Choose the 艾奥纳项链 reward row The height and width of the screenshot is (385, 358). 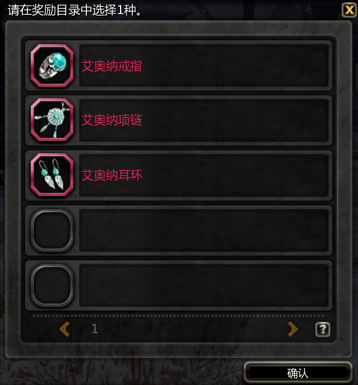click(x=179, y=120)
